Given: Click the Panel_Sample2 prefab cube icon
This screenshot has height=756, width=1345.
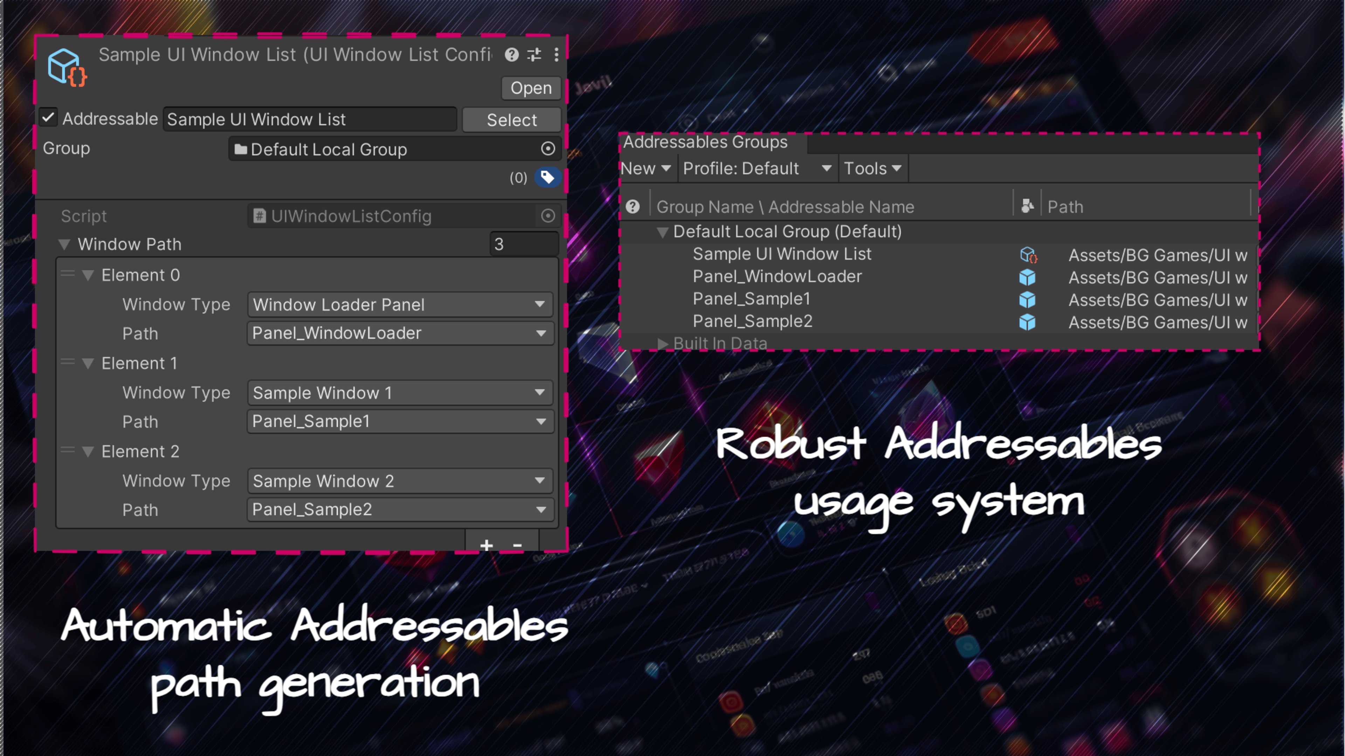Looking at the screenshot, I should (1027, 322).
